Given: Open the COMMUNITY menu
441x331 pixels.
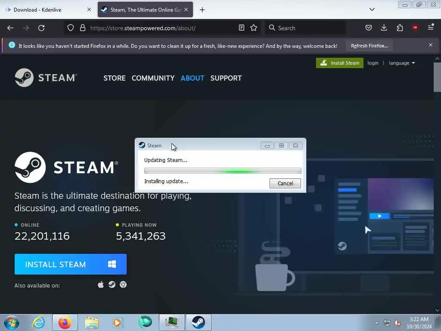Looking at the screenshot, I should click(153, 78).
